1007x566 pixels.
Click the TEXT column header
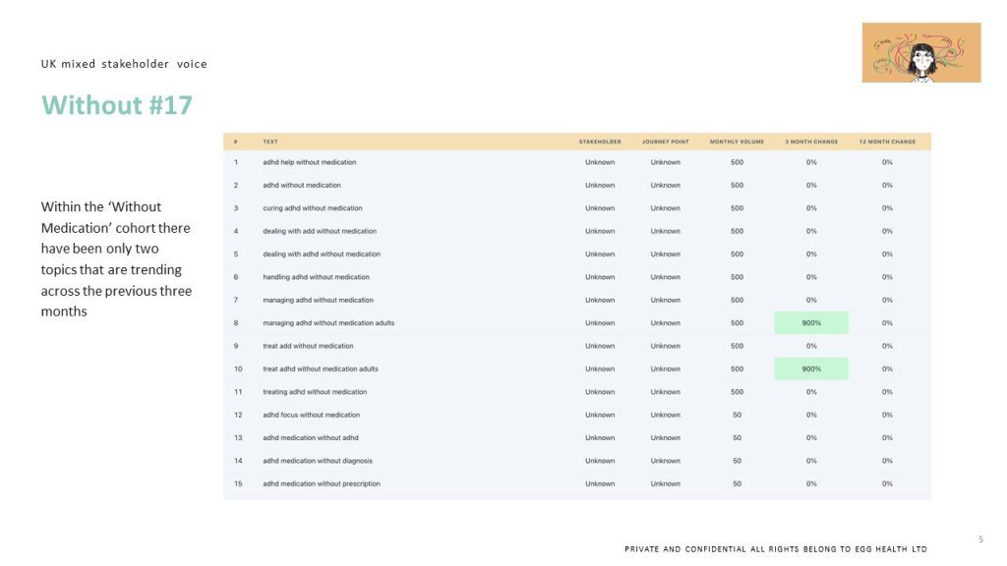270,141
